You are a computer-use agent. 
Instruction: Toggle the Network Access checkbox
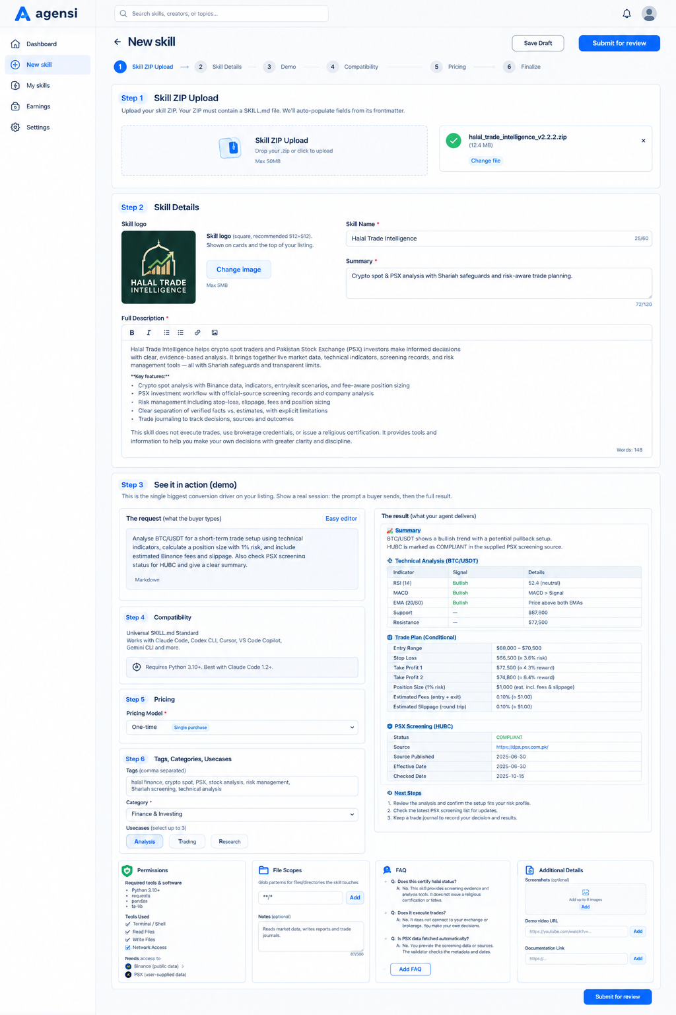pyautogui.click(x=128, y=948)
